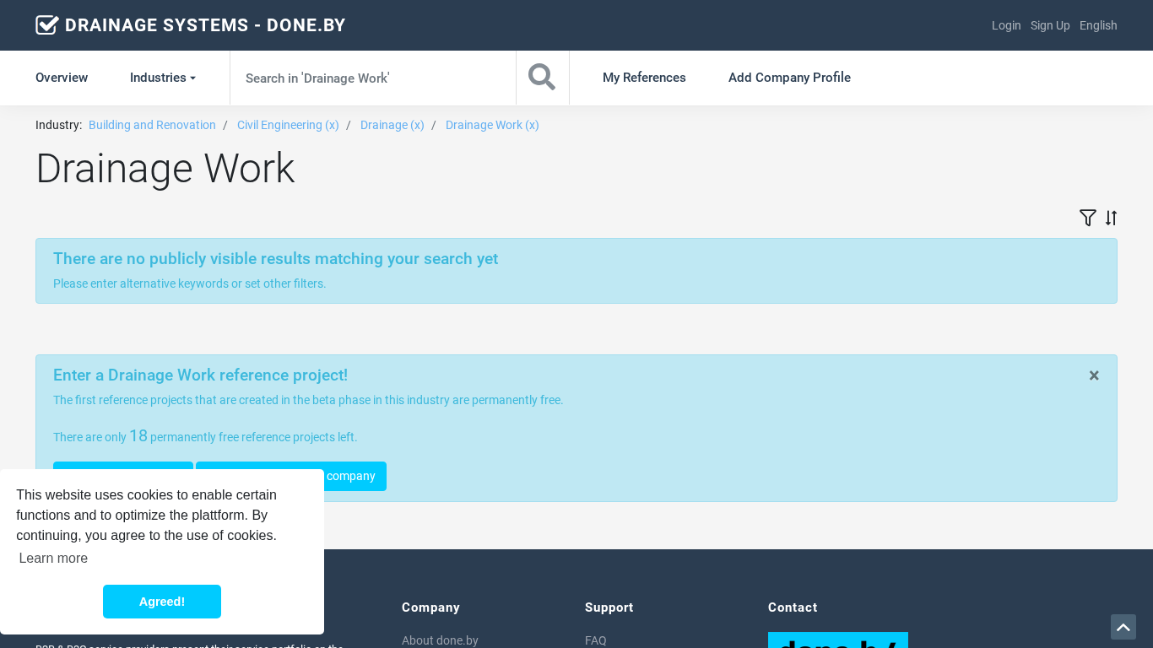Image resolution: width=1153 pixels, height=648 pixels.
Task: Click the number 18 free projects count
Action: (x=138, y=435)
